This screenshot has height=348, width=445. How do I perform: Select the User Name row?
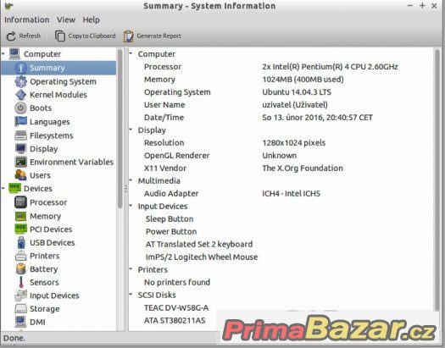click(281, 105)
